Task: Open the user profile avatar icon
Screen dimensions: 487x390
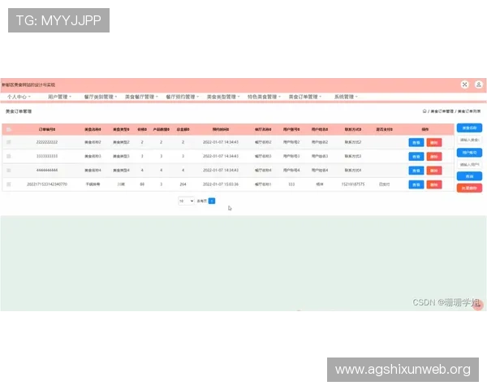Action: [x=479, y=84]
